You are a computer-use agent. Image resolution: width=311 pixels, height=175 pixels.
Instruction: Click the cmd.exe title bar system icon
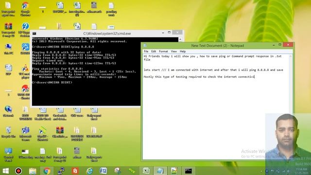pos(35,34)
